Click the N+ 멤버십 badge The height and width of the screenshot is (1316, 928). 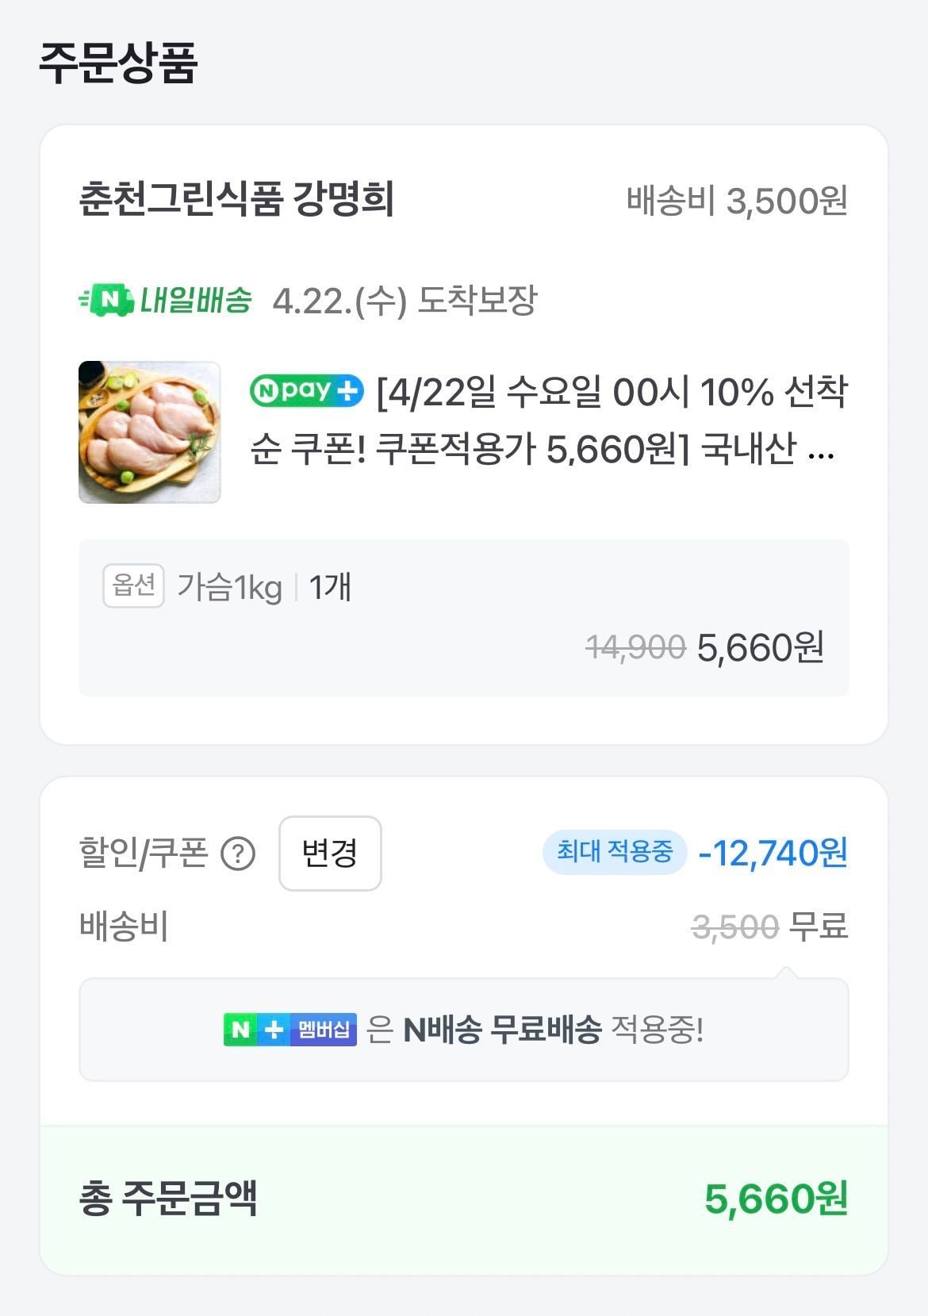pyautogui.click(x=290, y=1030)
